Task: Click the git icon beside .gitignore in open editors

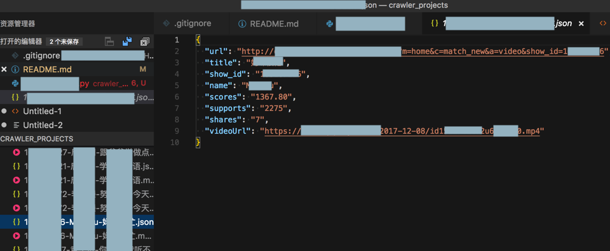Action: click(x=15, y=56)
